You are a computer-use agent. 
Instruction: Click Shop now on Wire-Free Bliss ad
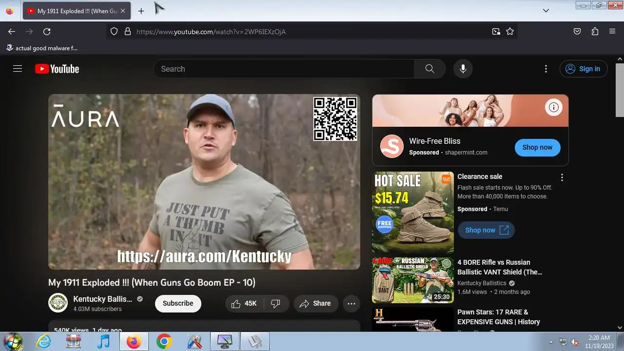click(x=537, y=147)
